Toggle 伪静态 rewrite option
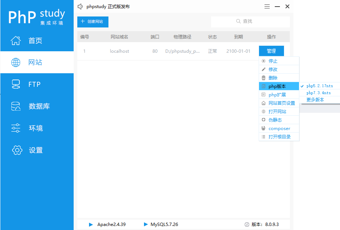Image resolution: width=340 pixels, height=230 pixels. [x=278, y=120]
